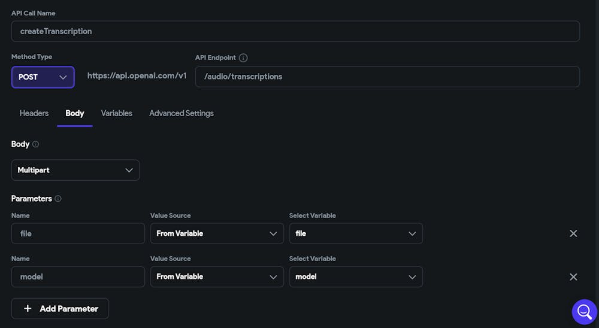Viewport: 599px width, 328px height.
Task: Delete the model parameter row
Action: (573, 277)
